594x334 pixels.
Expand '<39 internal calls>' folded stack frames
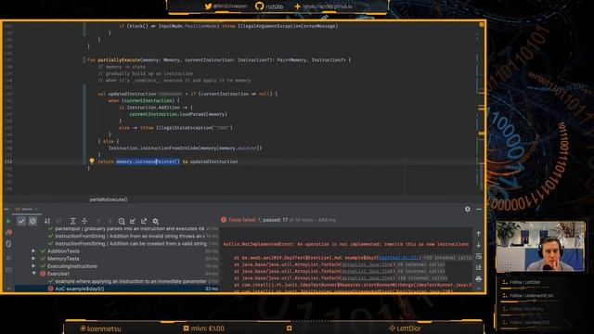pyautogui.click(x=447, y=258)
